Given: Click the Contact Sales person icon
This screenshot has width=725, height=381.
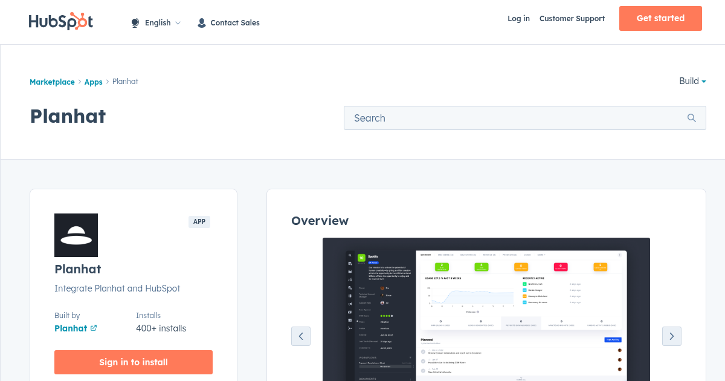Looking at the screenshot, I should pos(202,23).
